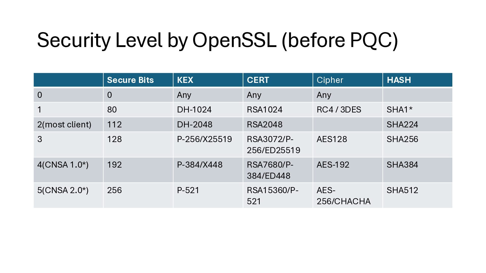Click the 112 secure bits cell
This screenshot has width=486, height=273.
click(114, 125)
